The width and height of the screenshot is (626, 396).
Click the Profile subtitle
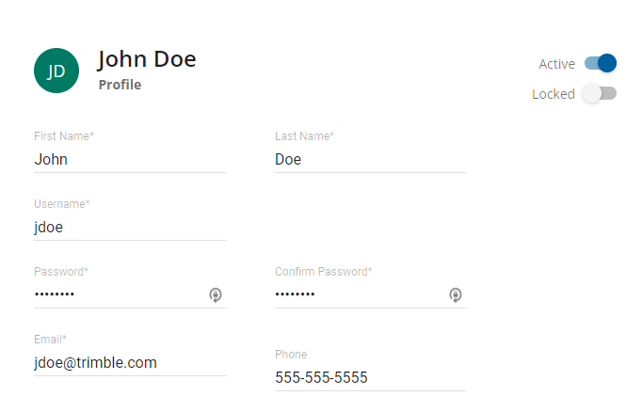120,85
